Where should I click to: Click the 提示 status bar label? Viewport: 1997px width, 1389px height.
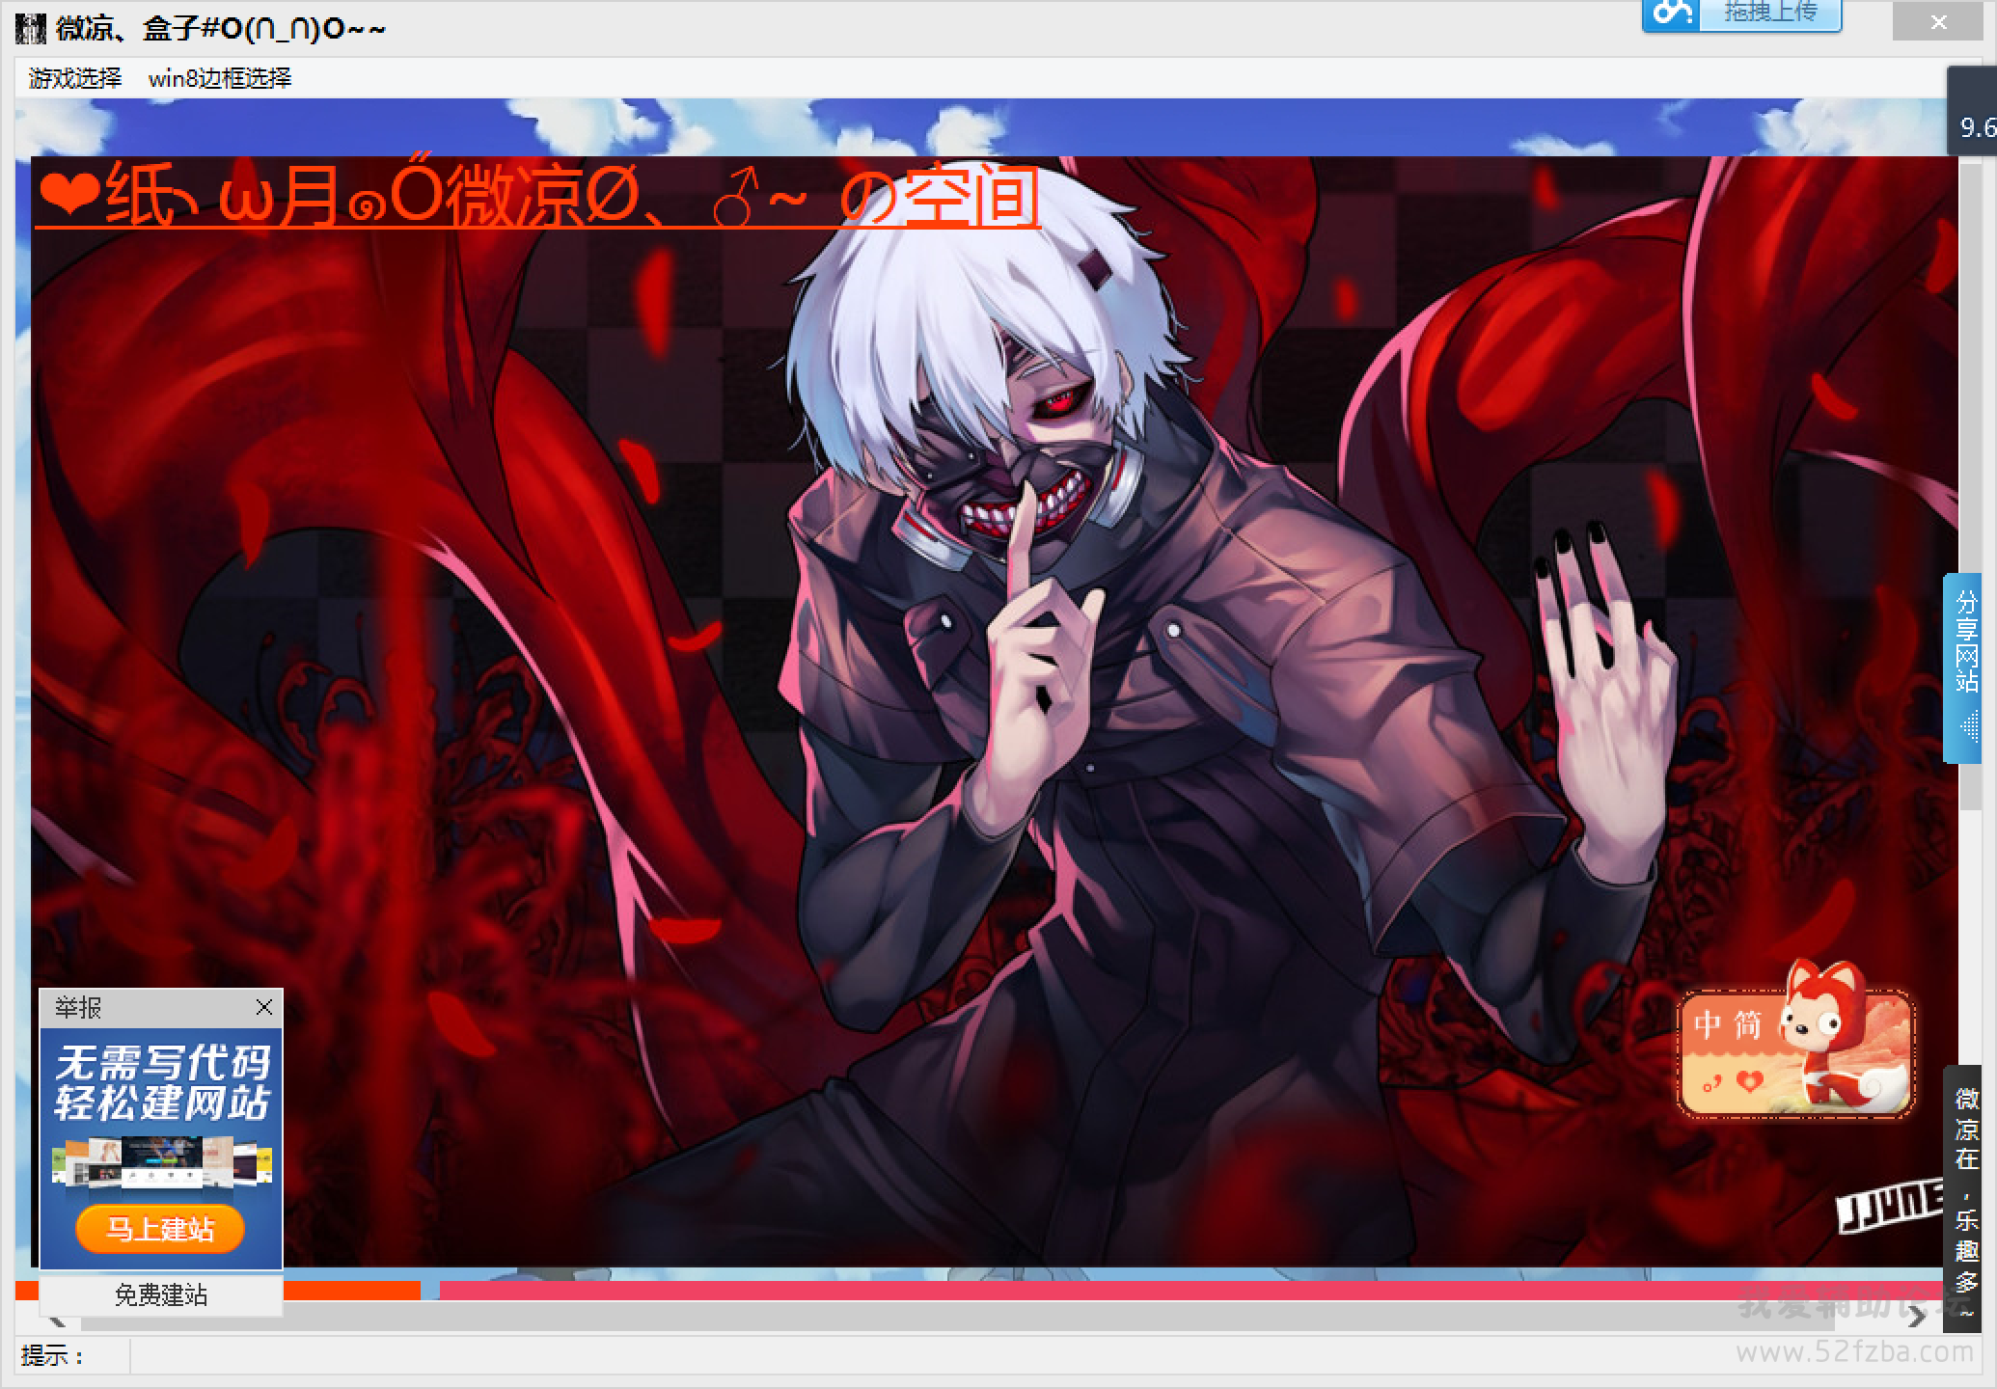point(53,1356)
